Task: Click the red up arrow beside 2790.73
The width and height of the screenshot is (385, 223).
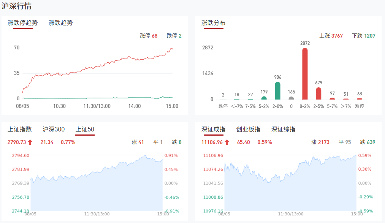Action: (x=30, y=142)
